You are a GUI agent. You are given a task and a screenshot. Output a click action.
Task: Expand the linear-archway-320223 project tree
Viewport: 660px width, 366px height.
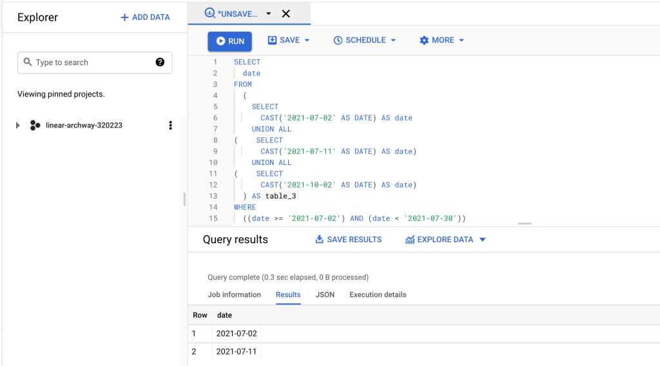18,126
